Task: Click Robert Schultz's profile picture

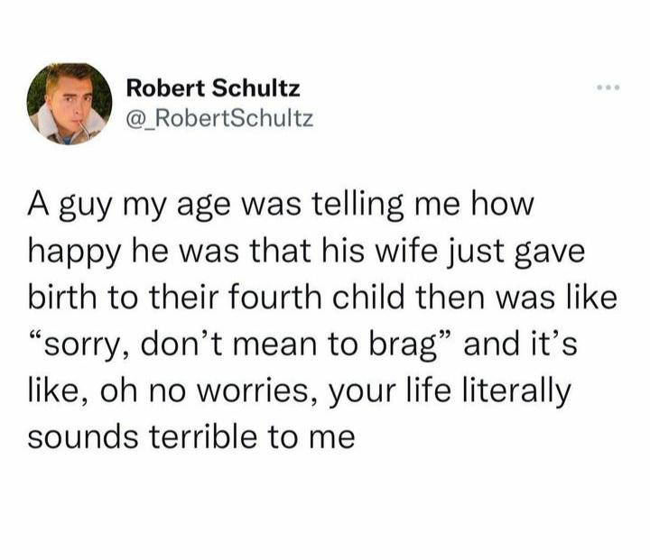Action: [x=70, y=104]
